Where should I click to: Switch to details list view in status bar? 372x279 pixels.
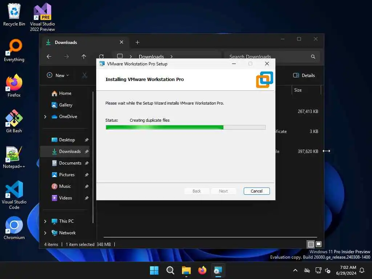pyautogui.click(x=311, y=244)
